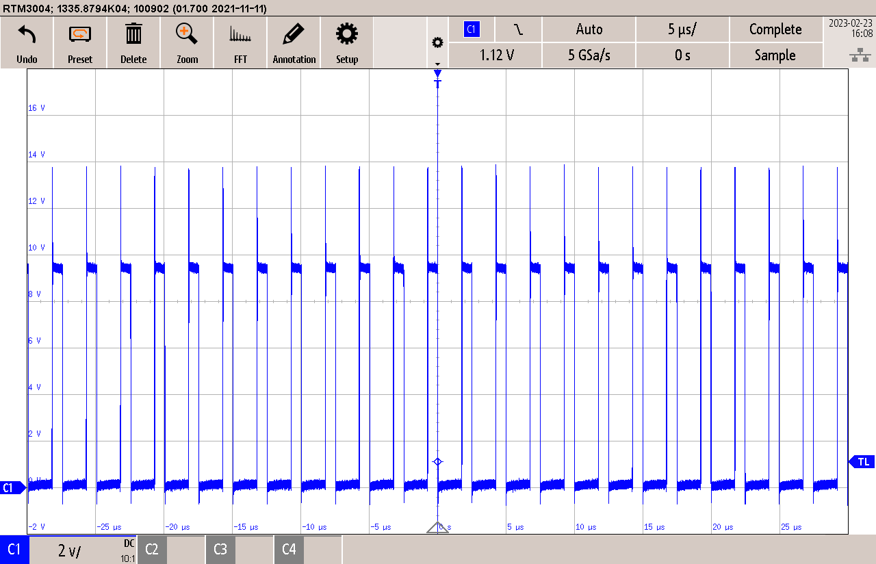Viewport: 876px width, 564px height.
Task: Click the C1 ground level marker
Action: click(x=12, y=488)
